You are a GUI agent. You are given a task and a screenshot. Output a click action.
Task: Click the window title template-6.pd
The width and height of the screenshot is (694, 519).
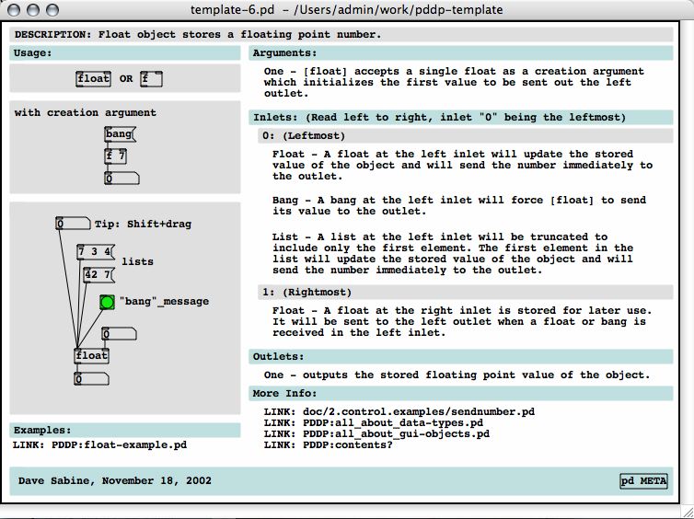[x=347, y=10]
